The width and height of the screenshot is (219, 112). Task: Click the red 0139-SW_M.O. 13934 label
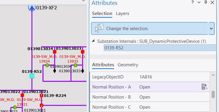tap(44, 59)
